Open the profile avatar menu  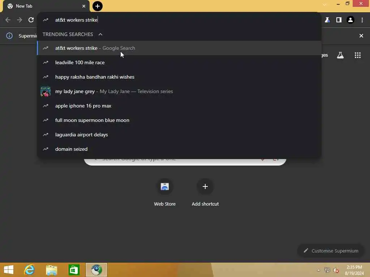pos(350,20)
